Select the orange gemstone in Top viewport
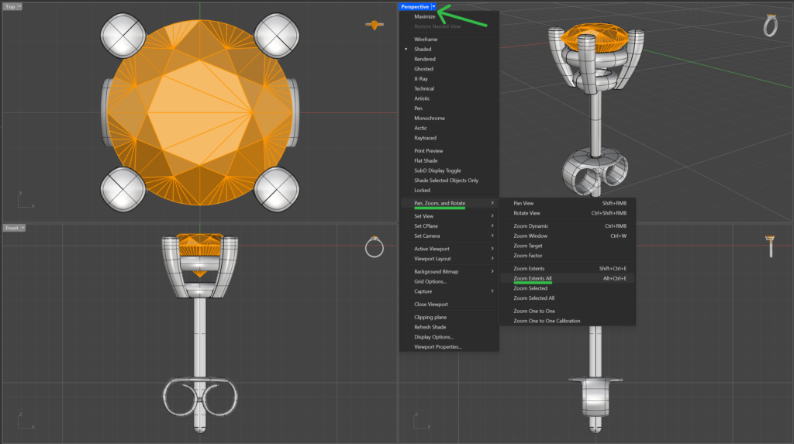Screen dimensions: 794x444 point(200,112)
